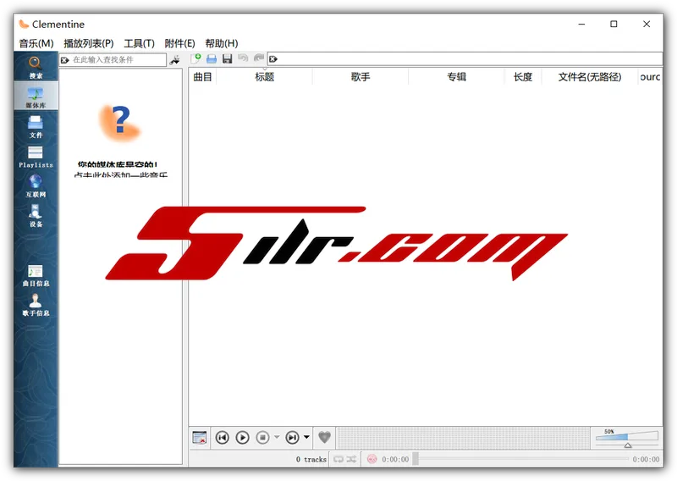The width and height of the screenshot is (677, 481).
Task: Toggle the scrobble icon near time
Action: tap(372, 459)
